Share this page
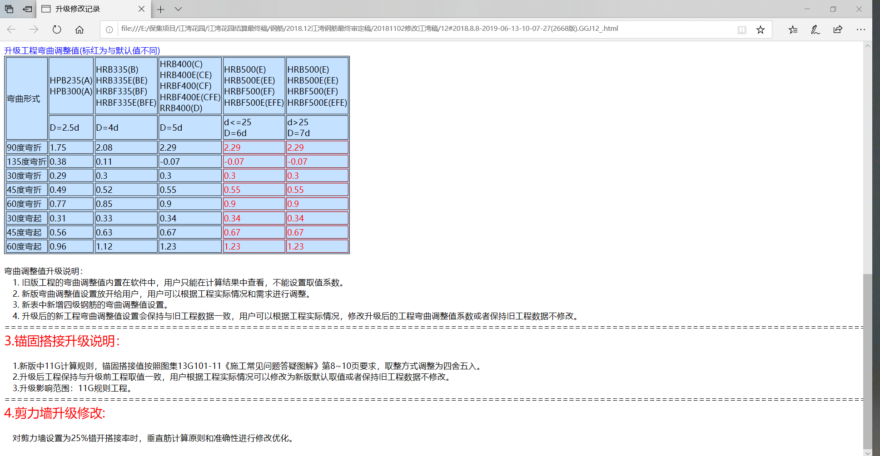The height and width of the screenshot is (456, 880). click(x=838, y=29)
